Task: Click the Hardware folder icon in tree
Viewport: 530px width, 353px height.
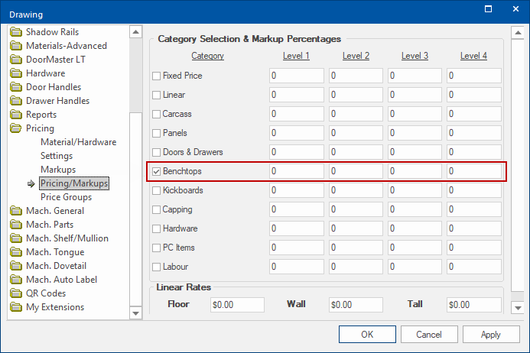Action: (x=16, y=73)
